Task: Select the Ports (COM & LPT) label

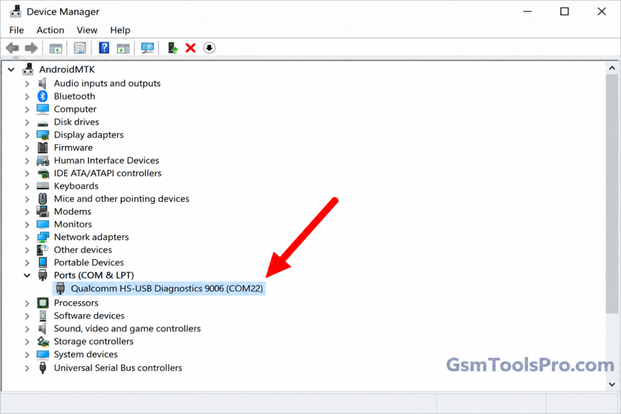Action: point(94,275)
